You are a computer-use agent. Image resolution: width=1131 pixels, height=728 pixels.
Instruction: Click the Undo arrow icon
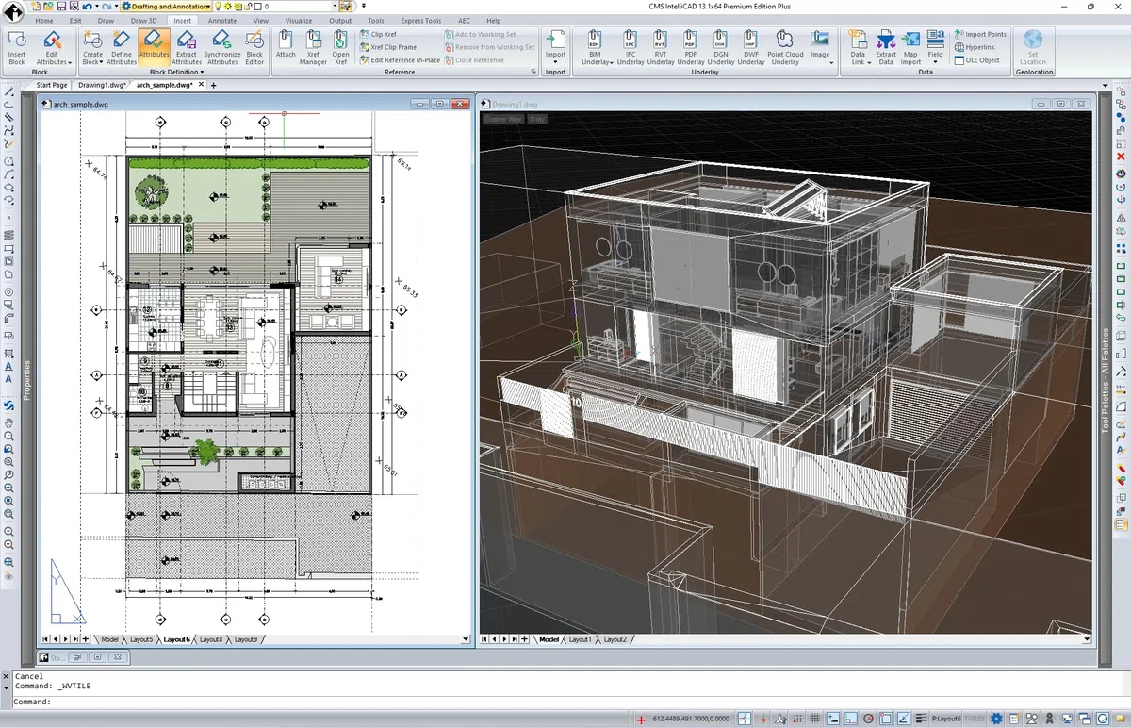point(87,6)
